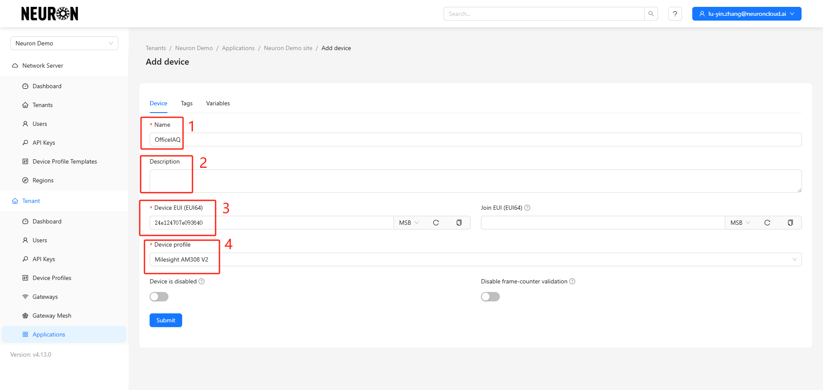Open Network Server Users page
The width and height of the screenshot is (823, 390).
click(x=64, y=124)
